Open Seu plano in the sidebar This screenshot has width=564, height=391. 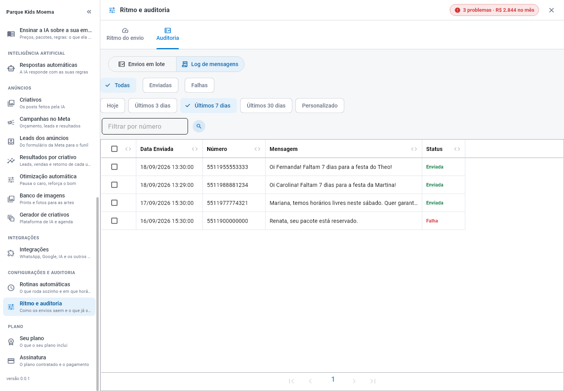coord(49,342)
